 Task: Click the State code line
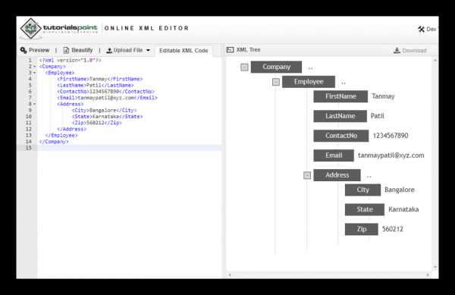[107, 117]
